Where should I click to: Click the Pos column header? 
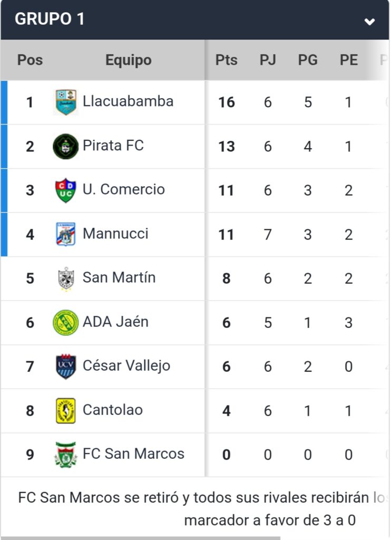coord(30,60)
